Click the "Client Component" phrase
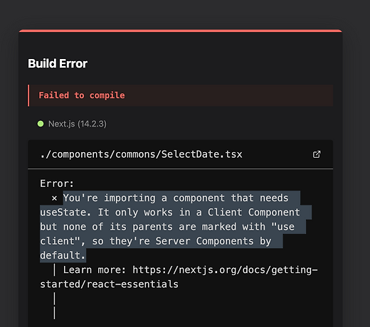Image resolution: width=370 pixels, height=327 pixels. (x=254, y=213)
